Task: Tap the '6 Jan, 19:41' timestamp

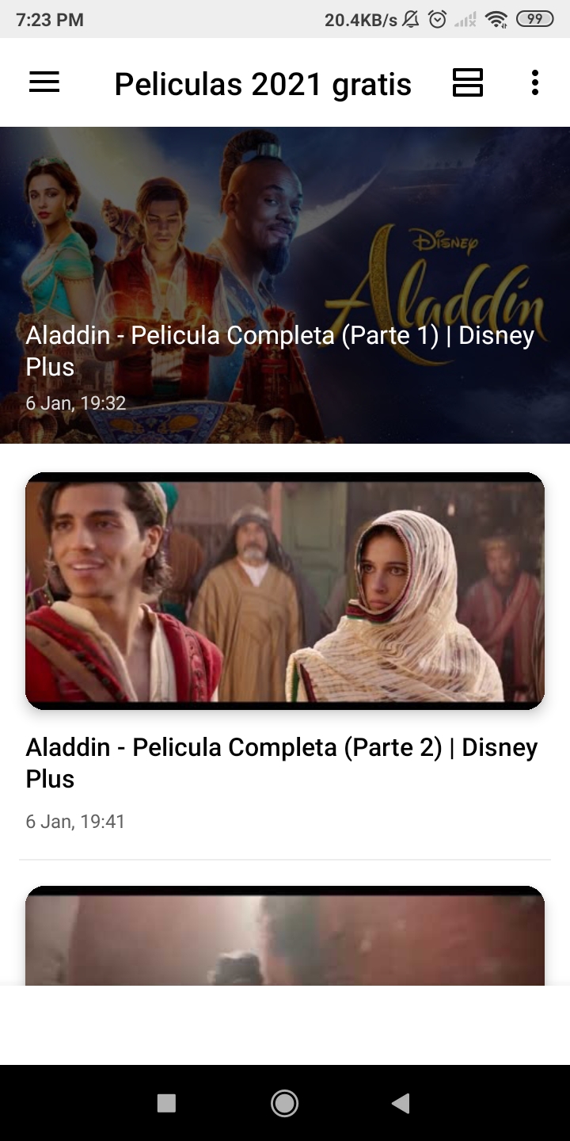Action: [x=75, y=822]
